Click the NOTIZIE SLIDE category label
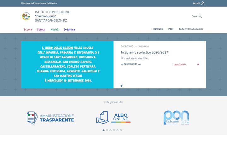Image resolution: width=227 pixels, height=142 pixels. (x=127, y=46)
